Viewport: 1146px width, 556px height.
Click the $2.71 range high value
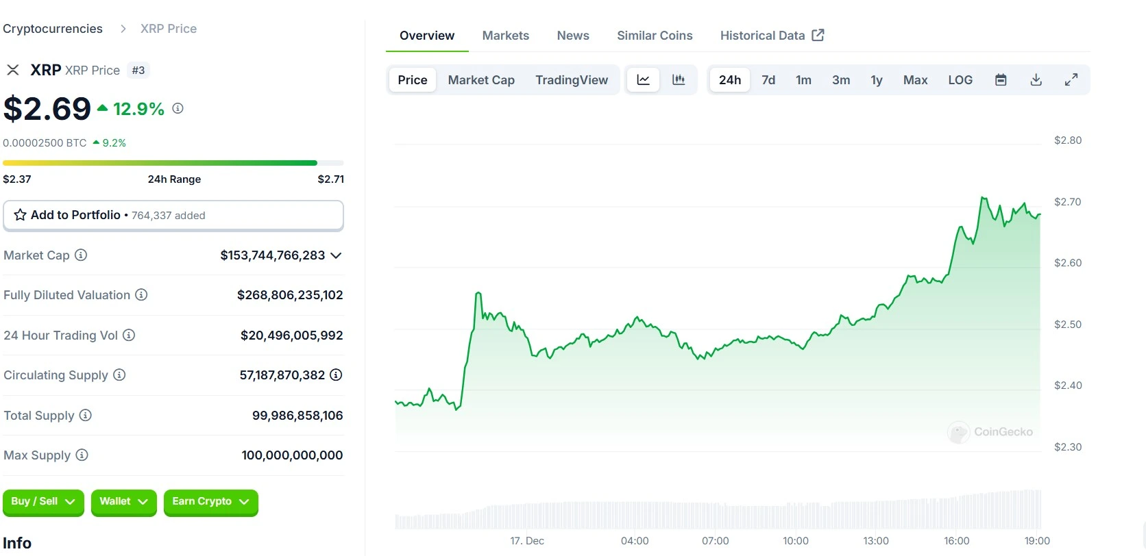tap(331, 179)
